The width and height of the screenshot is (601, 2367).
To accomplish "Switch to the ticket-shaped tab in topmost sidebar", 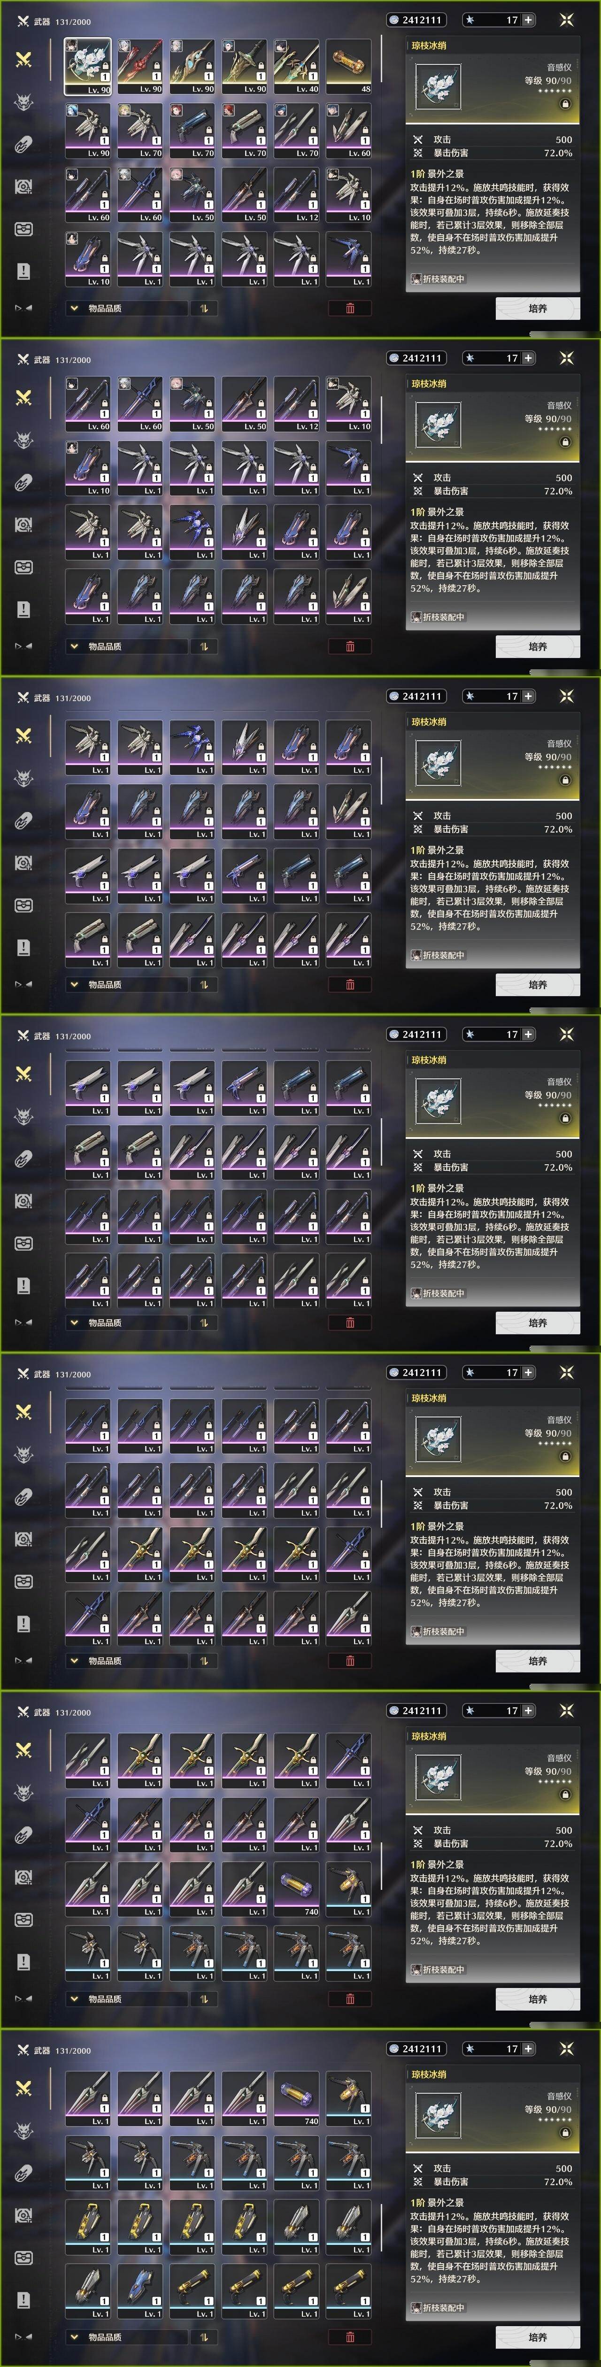I will coord(24,228).
